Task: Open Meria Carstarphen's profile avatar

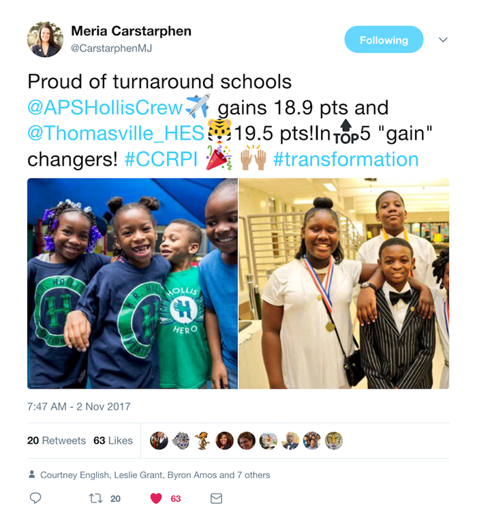Action: (x=45, y=40)
